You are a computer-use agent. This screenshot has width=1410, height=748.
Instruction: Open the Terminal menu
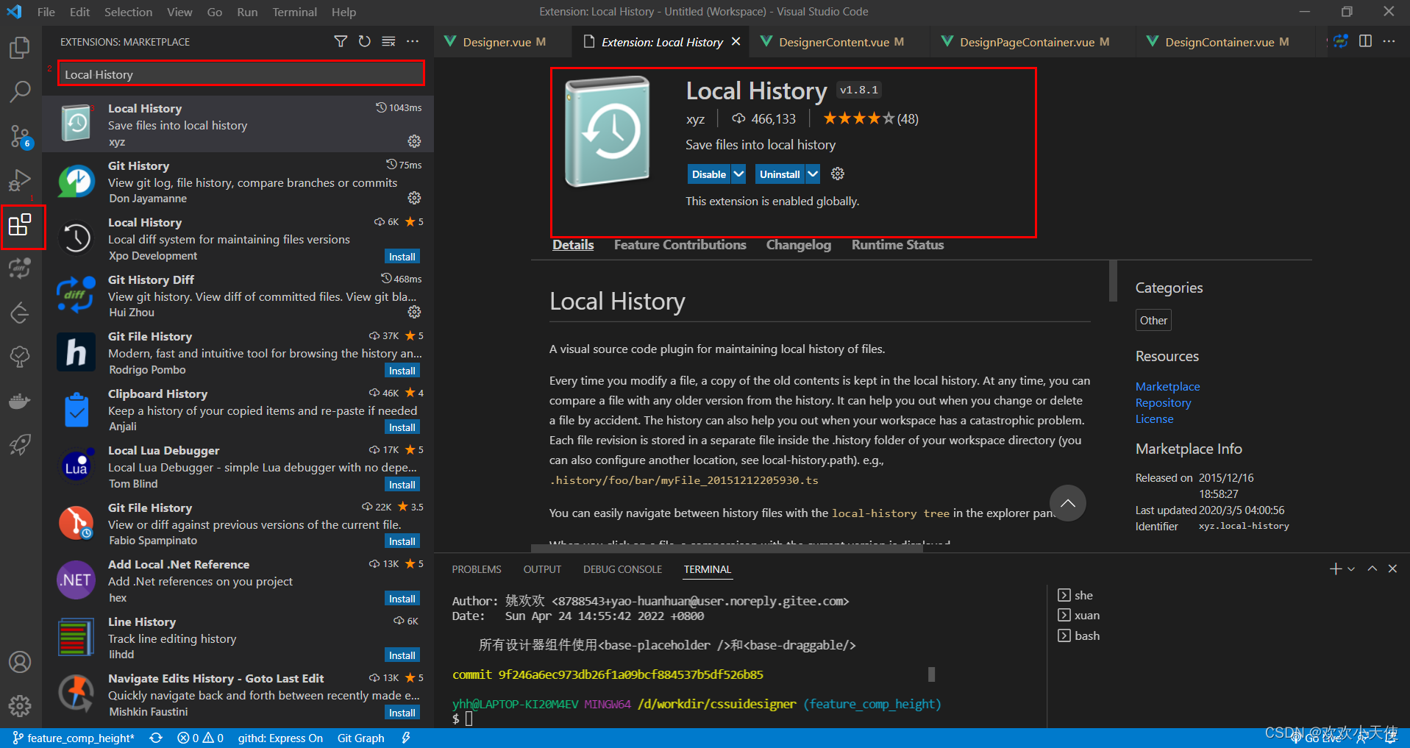(x=294, y=12)
